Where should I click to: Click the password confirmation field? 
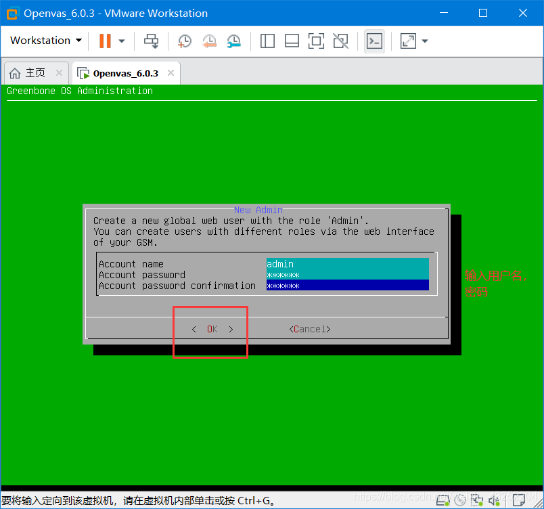(348, 286)
